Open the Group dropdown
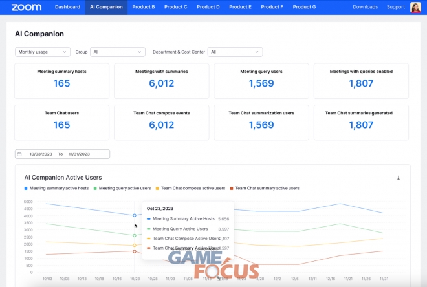Viewport: 427px width, 287px height. (x=118, y=52)
